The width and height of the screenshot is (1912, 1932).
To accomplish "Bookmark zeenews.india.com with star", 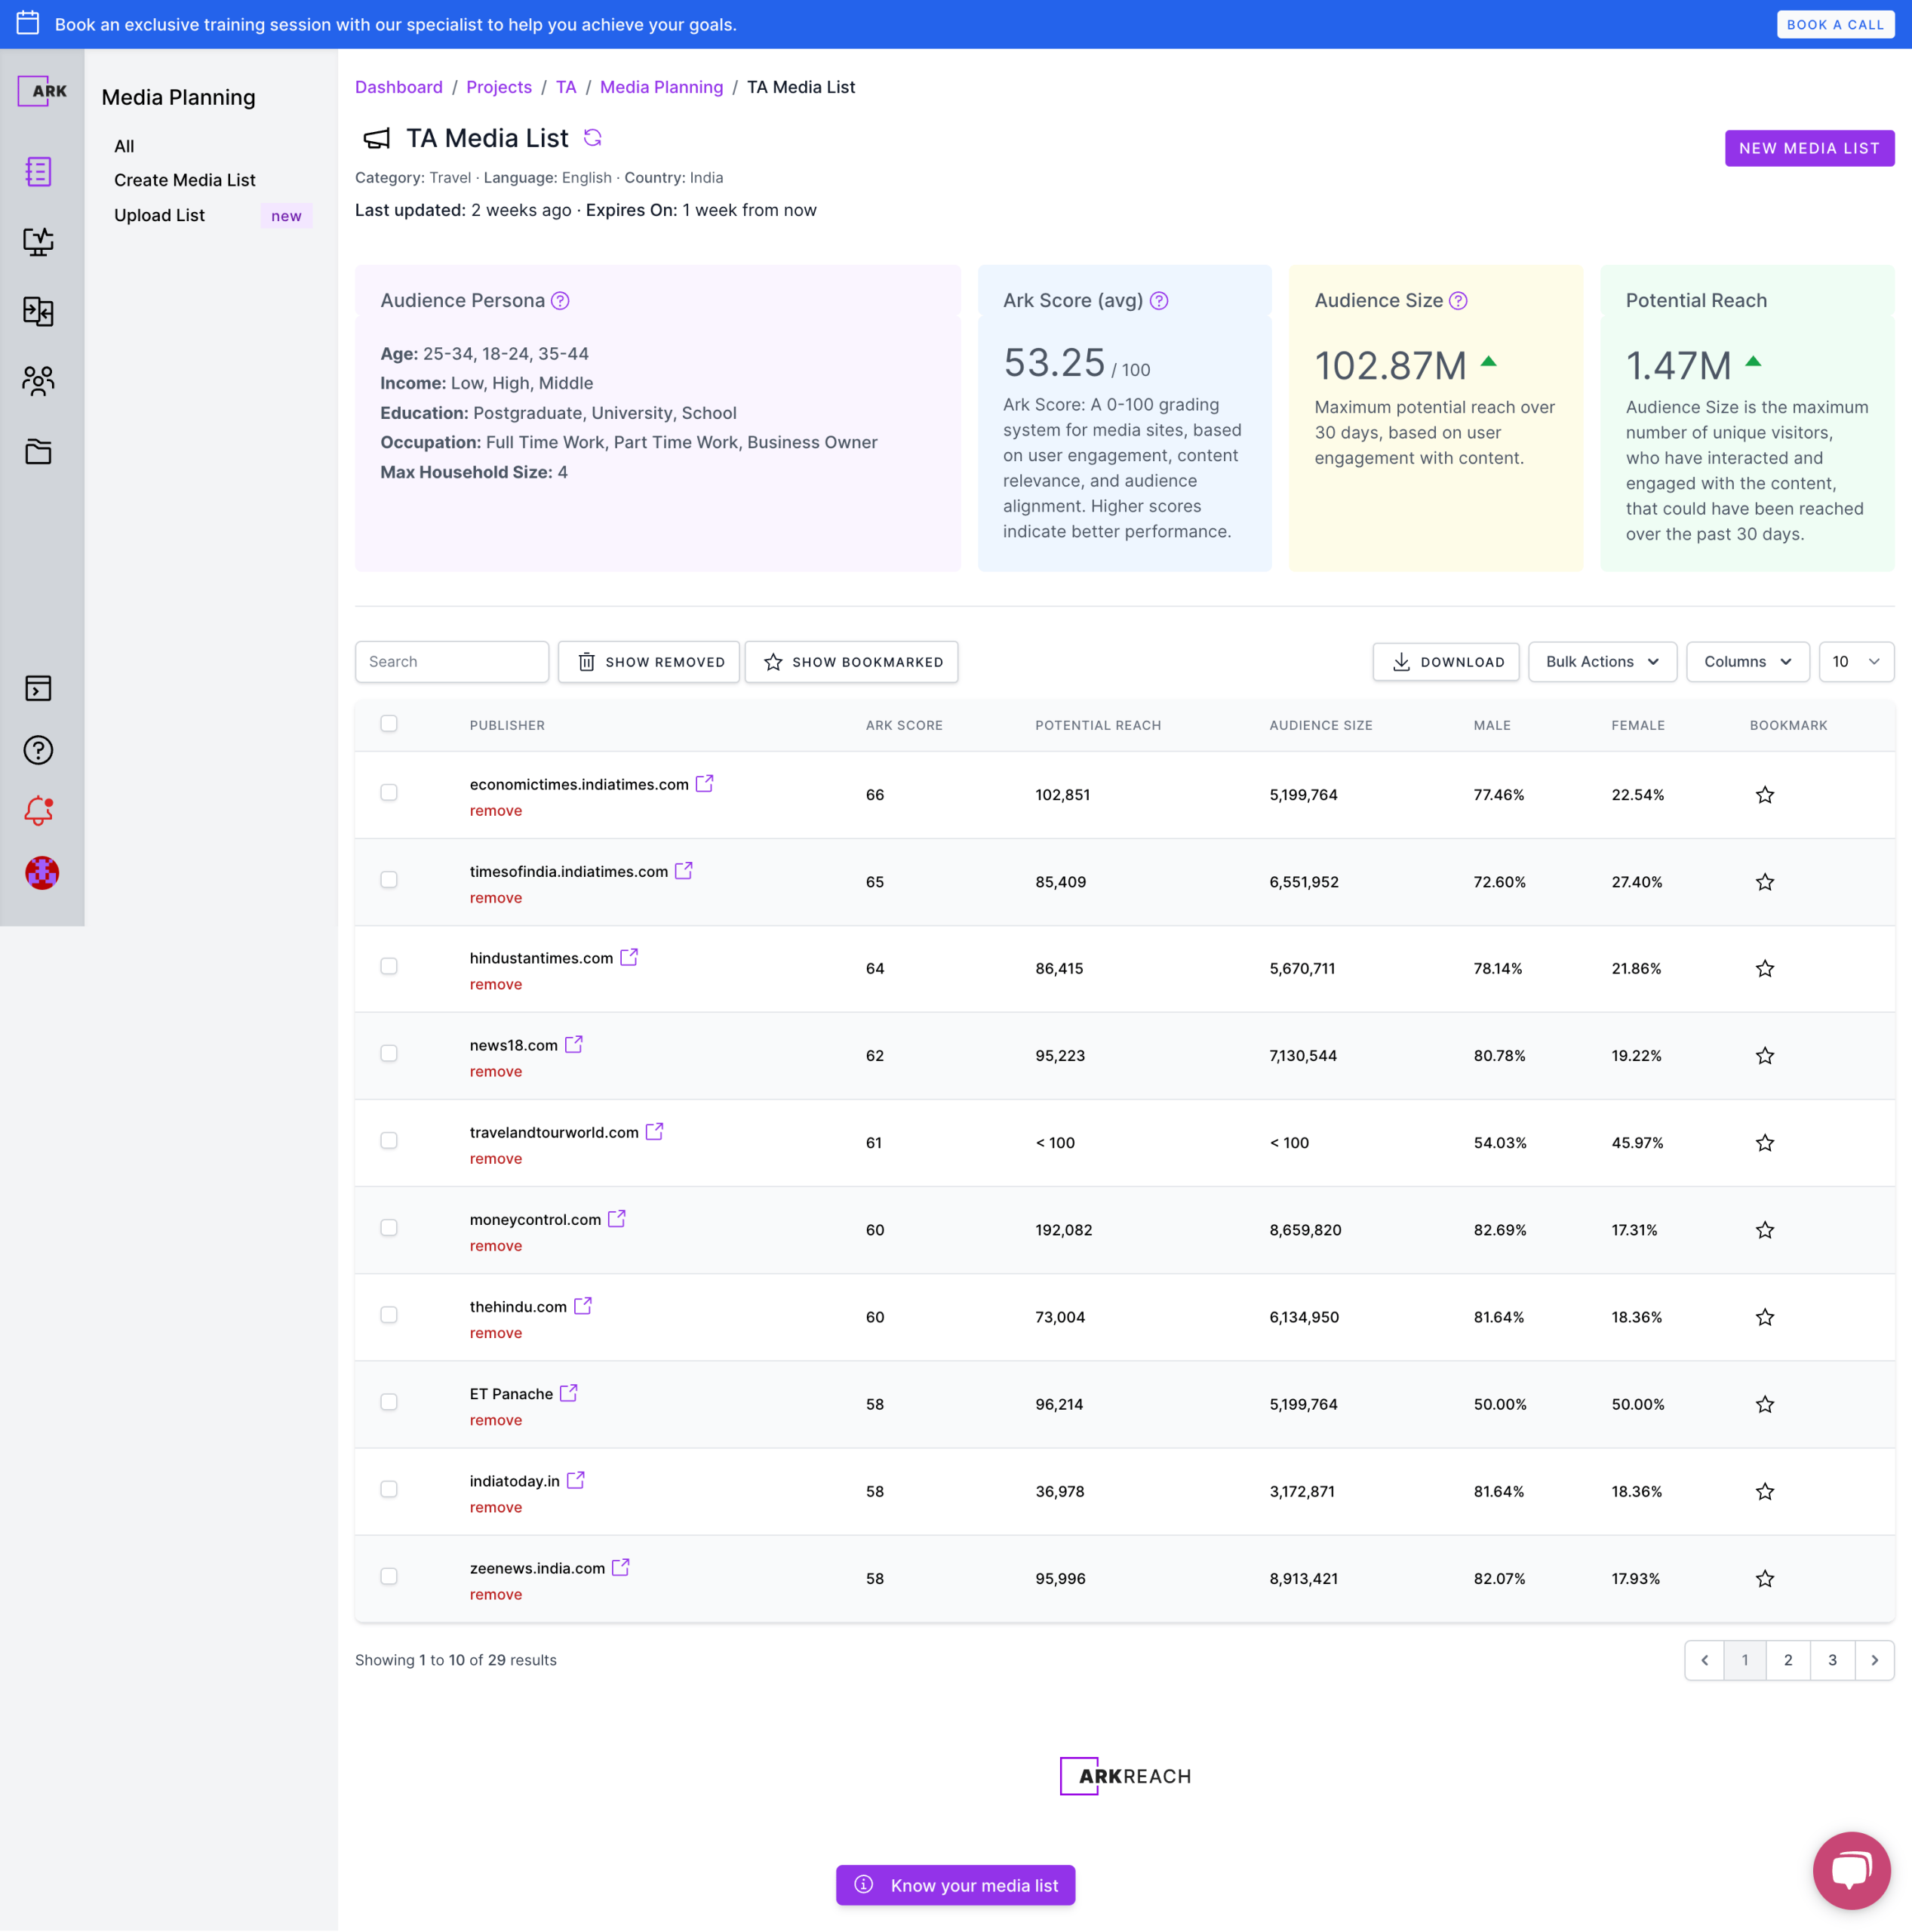I will [x=1765, y=1579].
